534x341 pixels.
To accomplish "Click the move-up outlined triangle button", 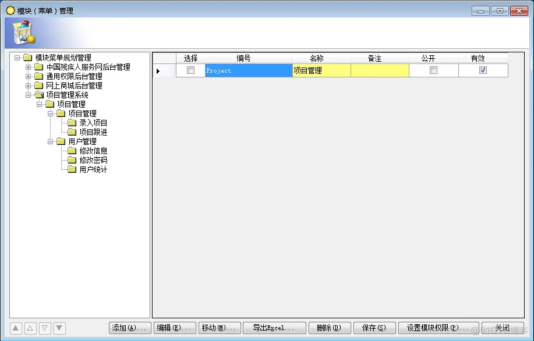I will coord(30,328).
